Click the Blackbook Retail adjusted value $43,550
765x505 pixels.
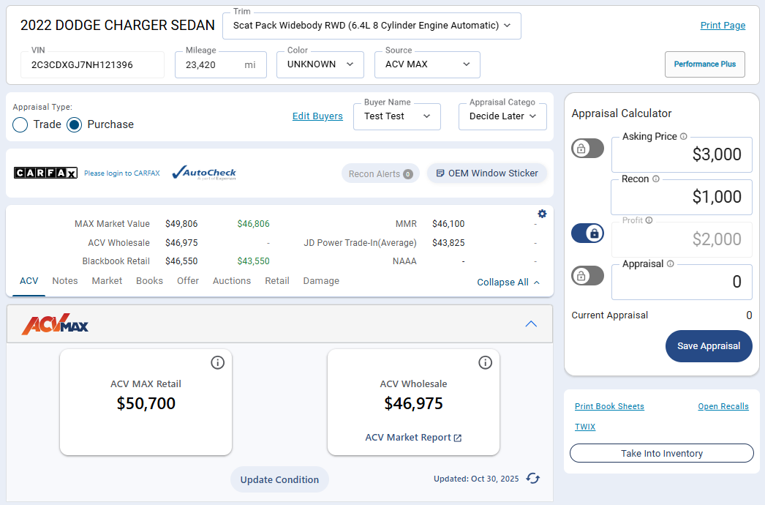click(x=253, y=261)
